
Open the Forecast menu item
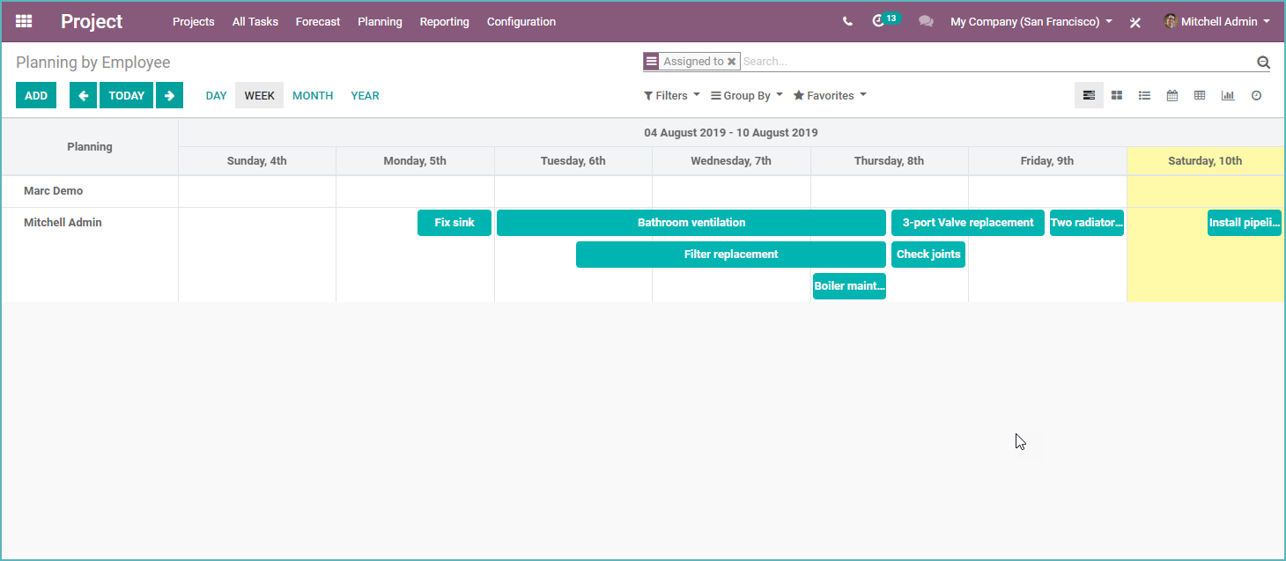(x=318, y=21)
